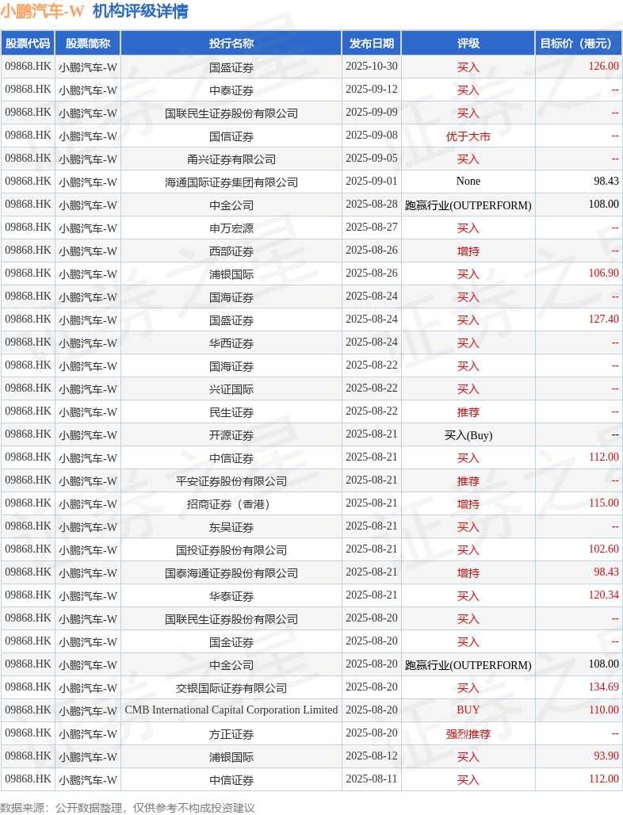Click the 股票代码 column header
This screenshot has height=815, width=623.
point(28,44)
